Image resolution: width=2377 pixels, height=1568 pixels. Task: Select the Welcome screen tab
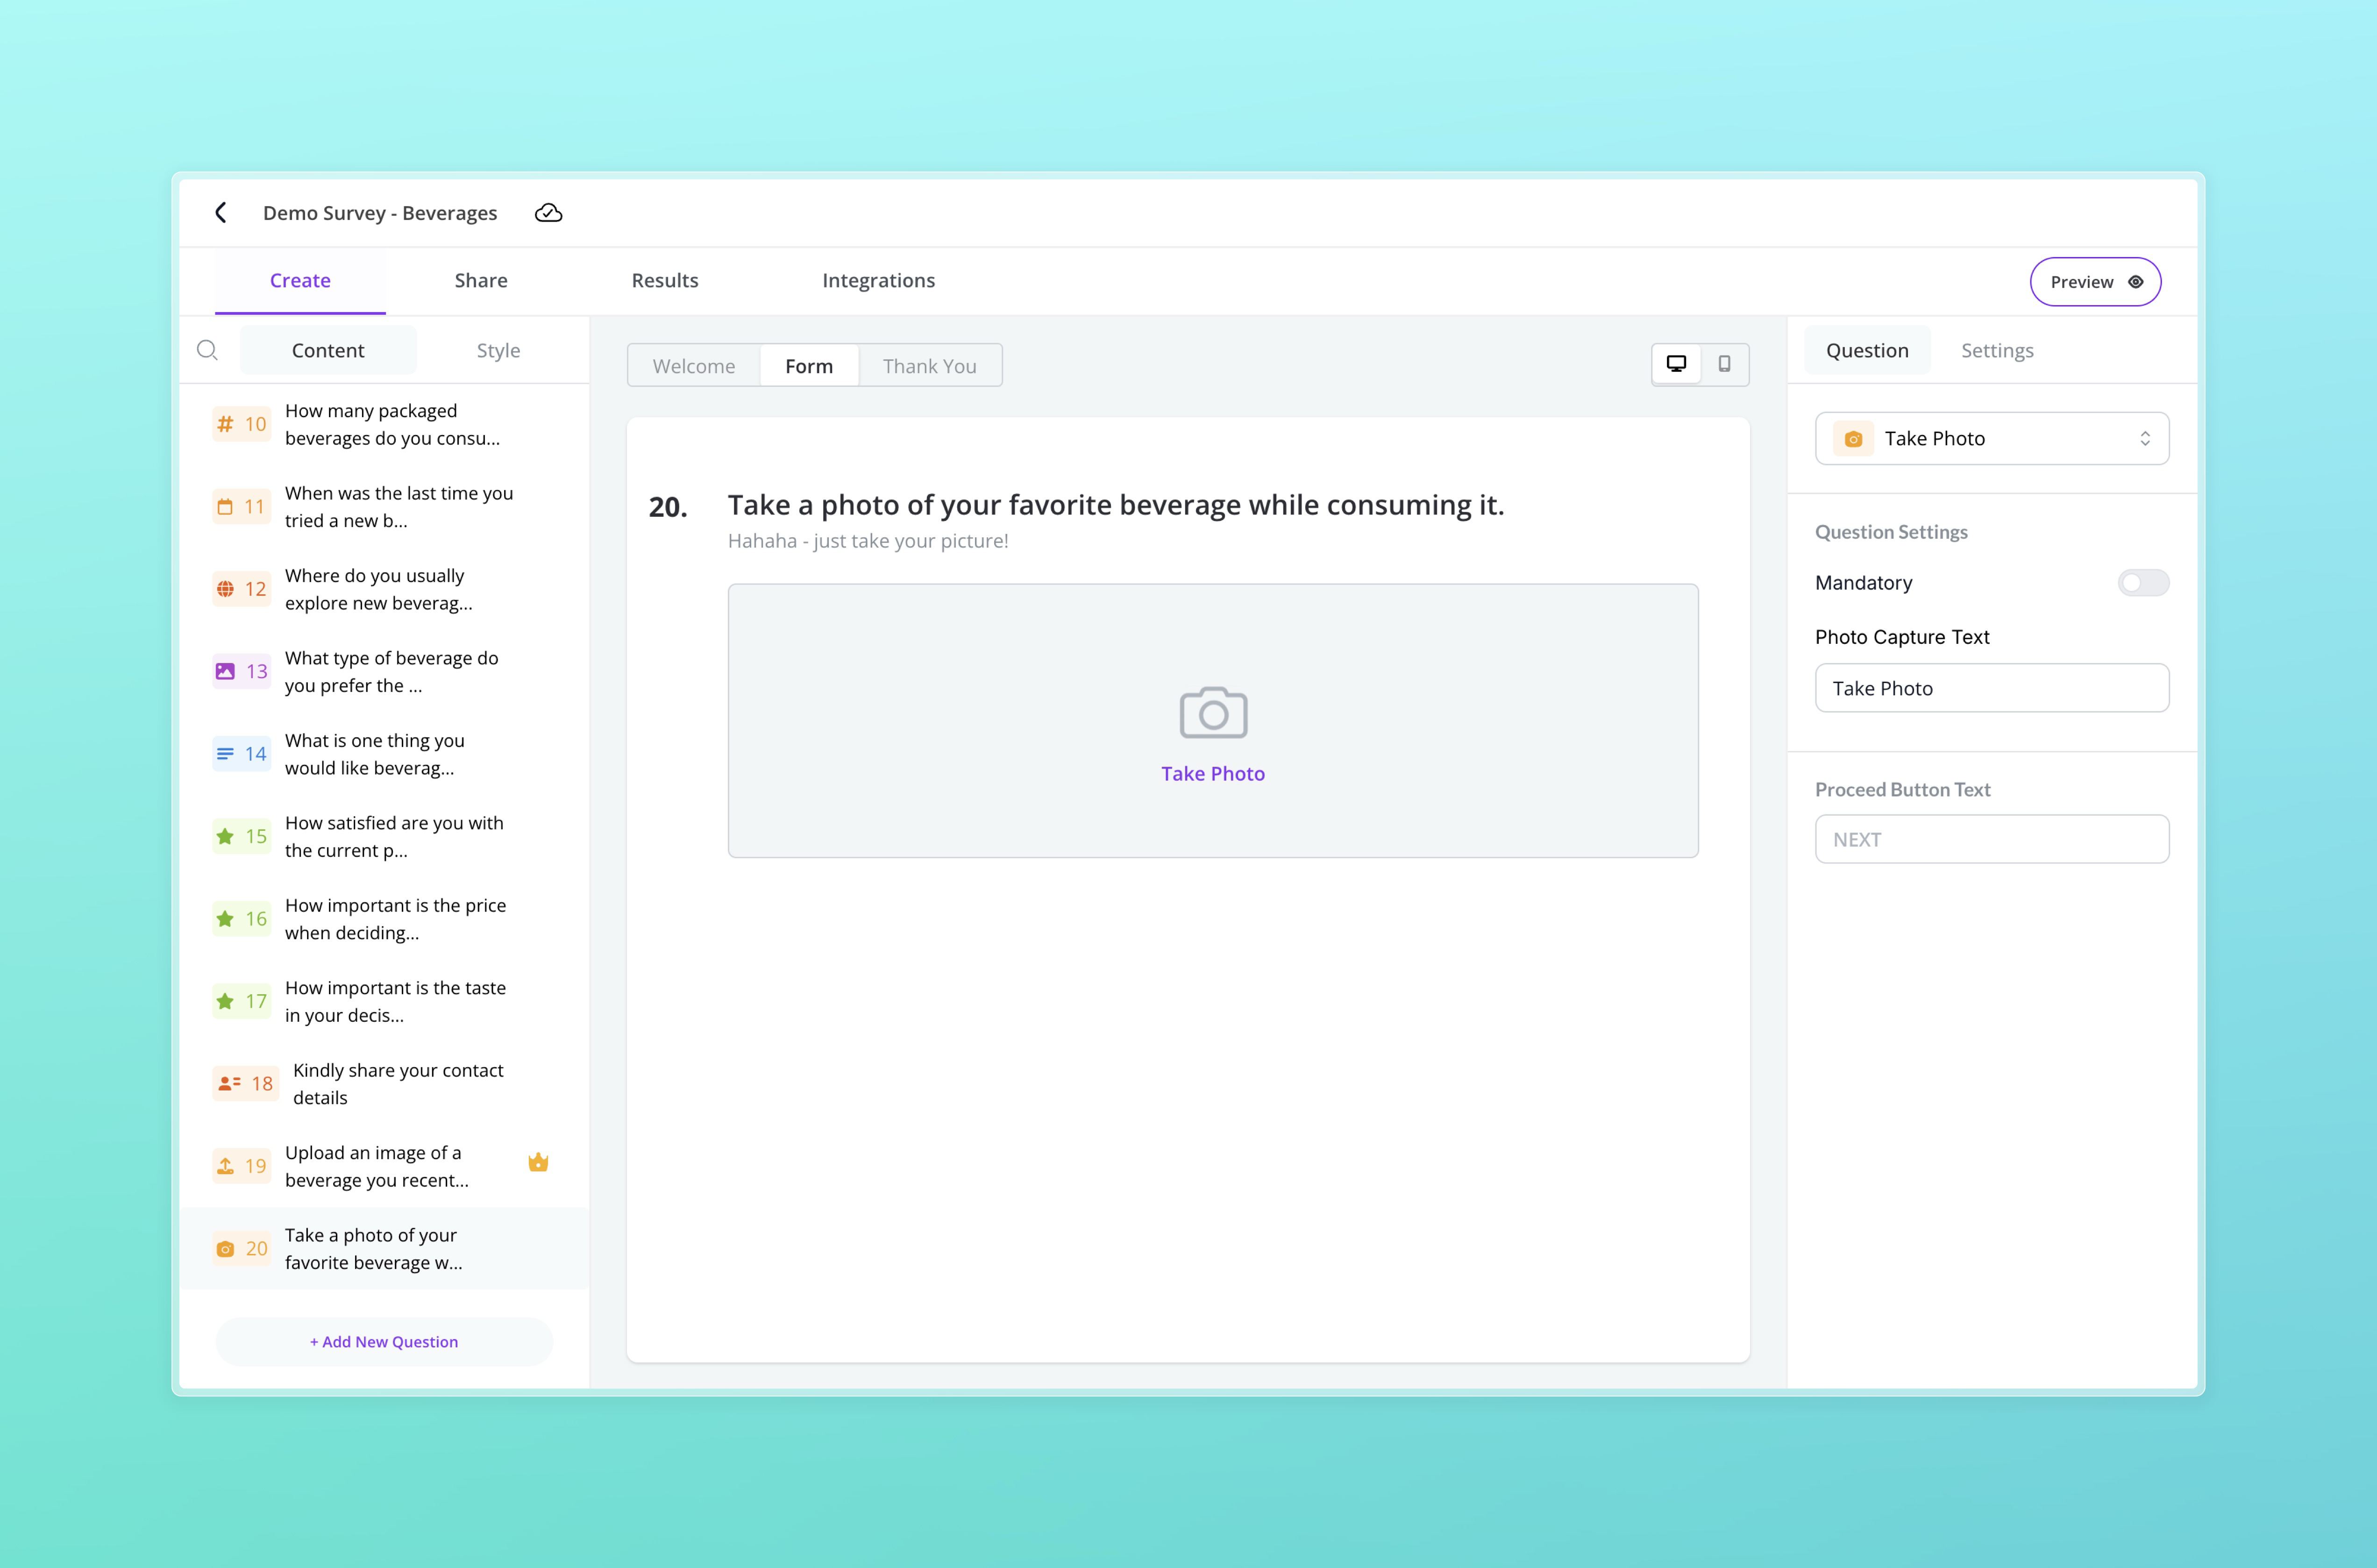pos(694,366)
